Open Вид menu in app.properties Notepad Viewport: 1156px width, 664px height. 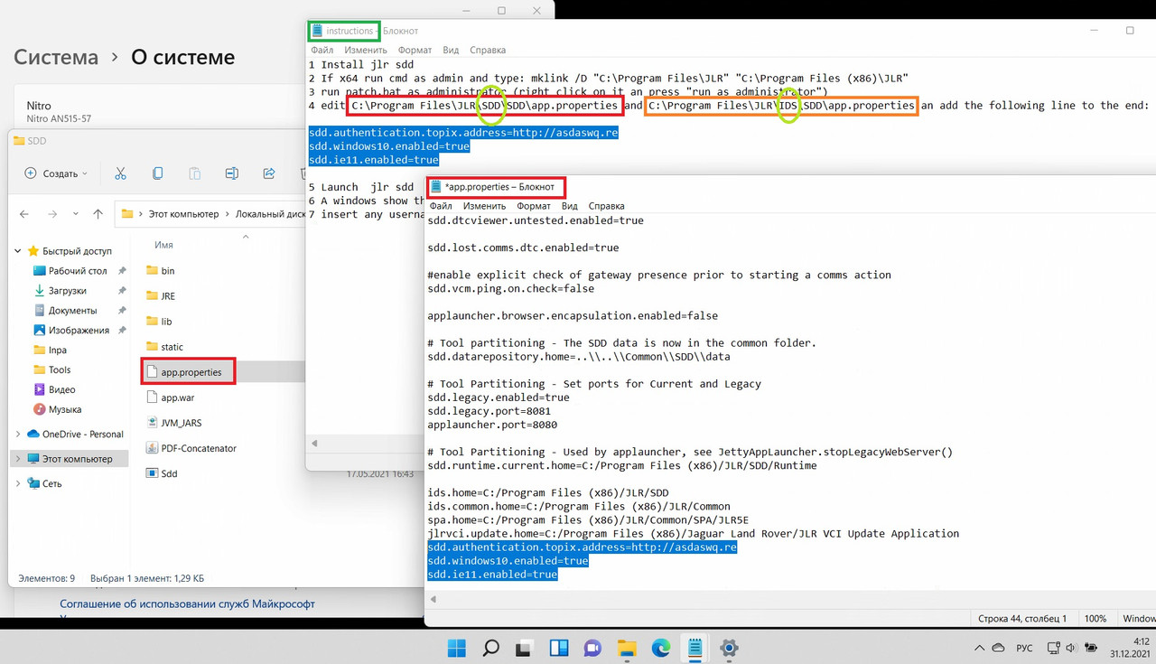point(570,207)
